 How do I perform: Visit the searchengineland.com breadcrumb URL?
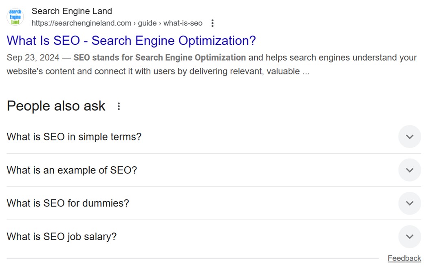[79, 23]
